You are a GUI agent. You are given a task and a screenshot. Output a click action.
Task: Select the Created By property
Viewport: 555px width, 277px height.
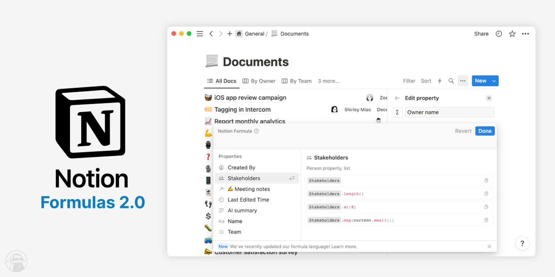[257, 168]
